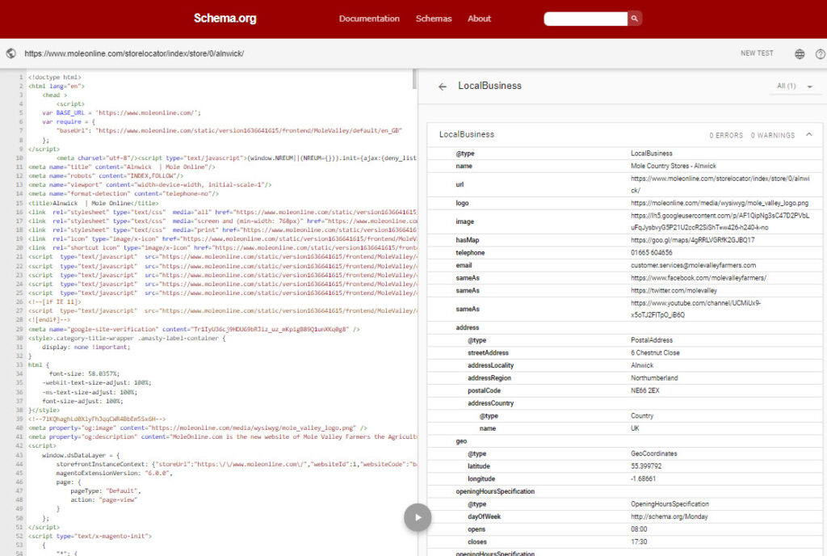Click the facebook sameAs value
The height and width of the screenshot is (556, 827).
pos(686,277)
